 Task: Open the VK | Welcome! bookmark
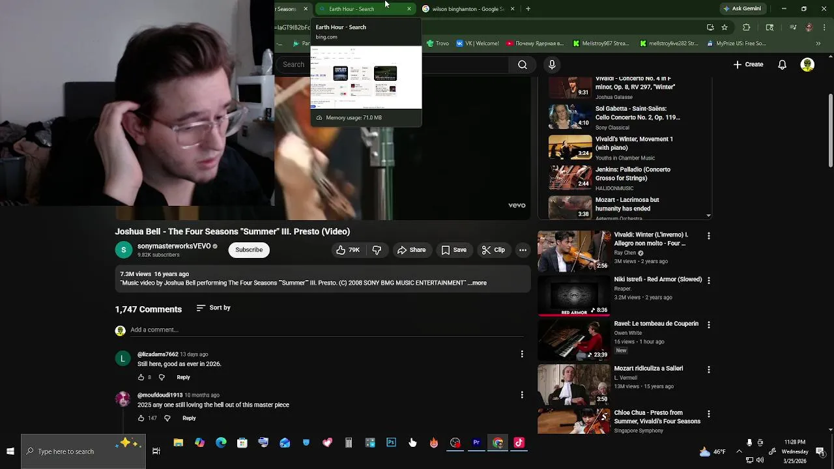pos(478,44)
